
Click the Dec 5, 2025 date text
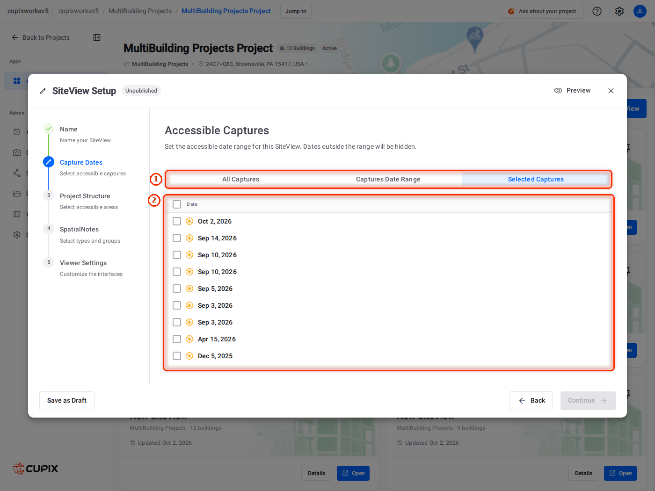[x=215, y=356]
